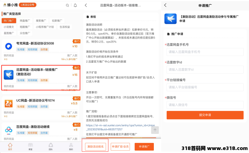Click the 迅雷网盘 bird logo in list
249x153 pixels.
[9, 75]
